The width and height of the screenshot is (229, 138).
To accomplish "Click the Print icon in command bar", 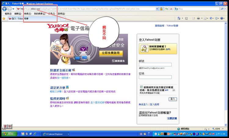I will coord(198,18).
